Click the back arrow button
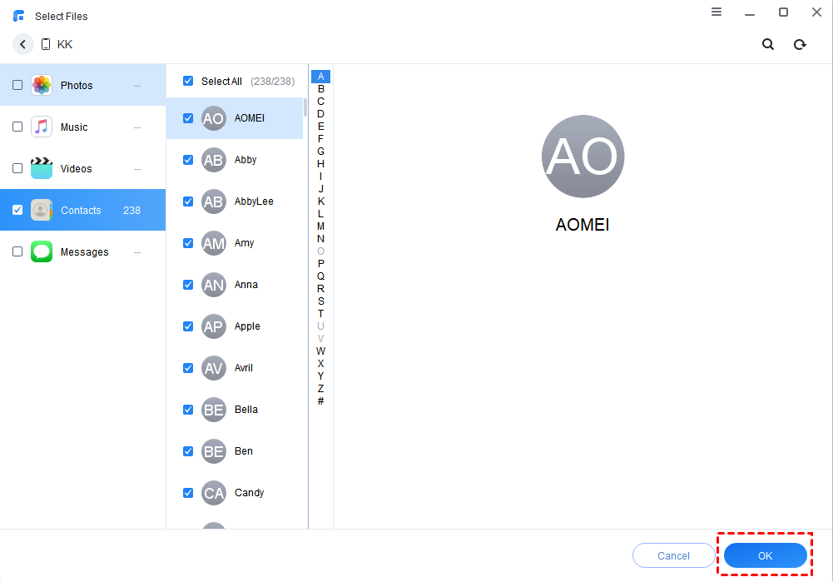 [x=22, y=44]
